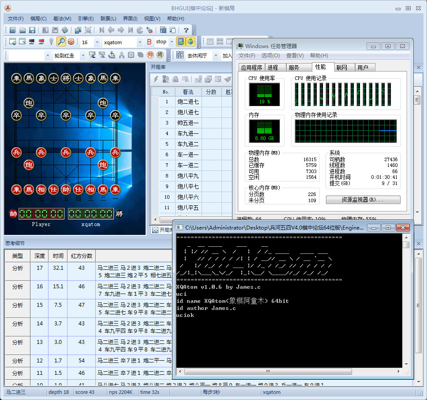Viewport: 427px width, 400px height.
Task: Click the red 帅 piece icon in the toolbar
Action: tap(150, 55)
